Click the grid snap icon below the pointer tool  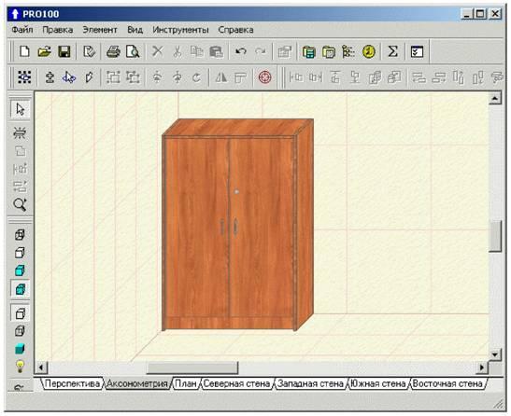[x=20, y=132]
